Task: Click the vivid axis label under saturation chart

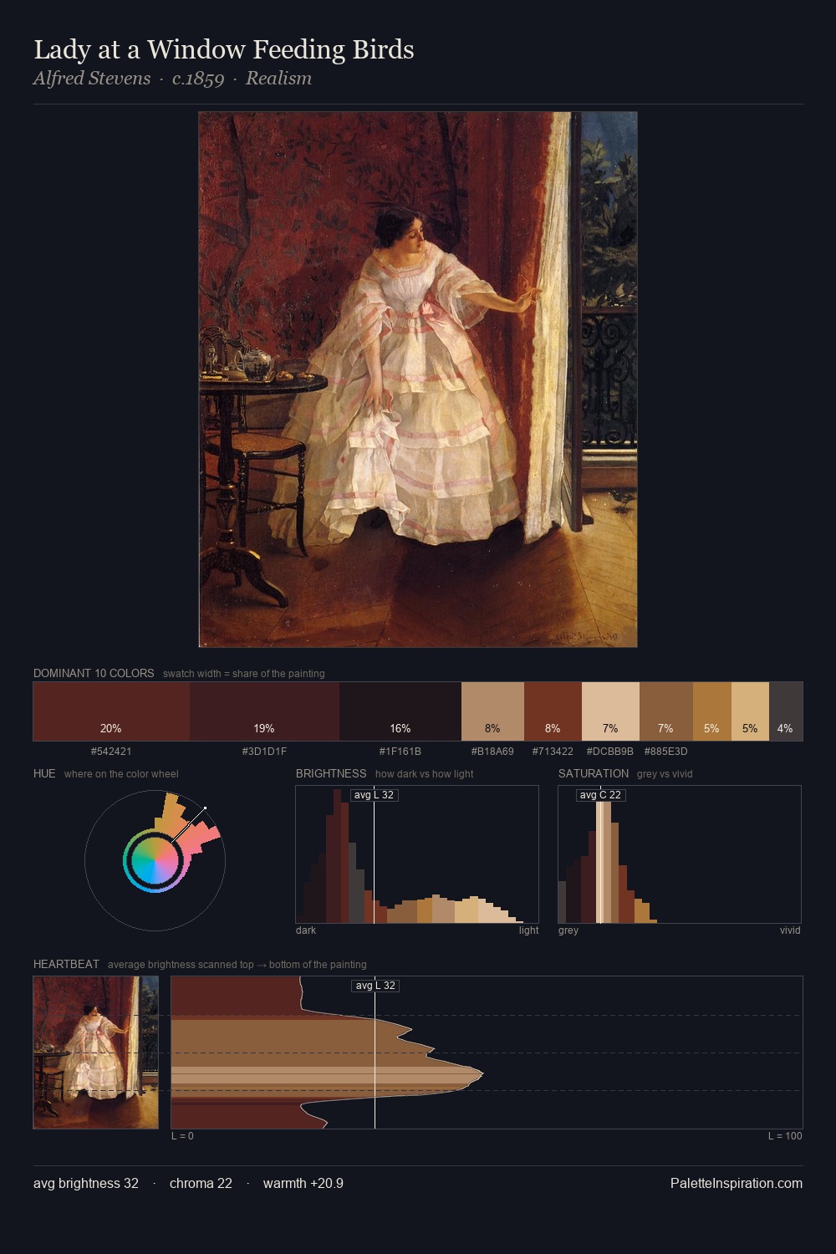Action: click(790, 930)
